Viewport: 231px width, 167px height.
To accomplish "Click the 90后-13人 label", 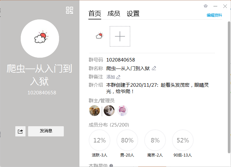I will pos(183,155).
